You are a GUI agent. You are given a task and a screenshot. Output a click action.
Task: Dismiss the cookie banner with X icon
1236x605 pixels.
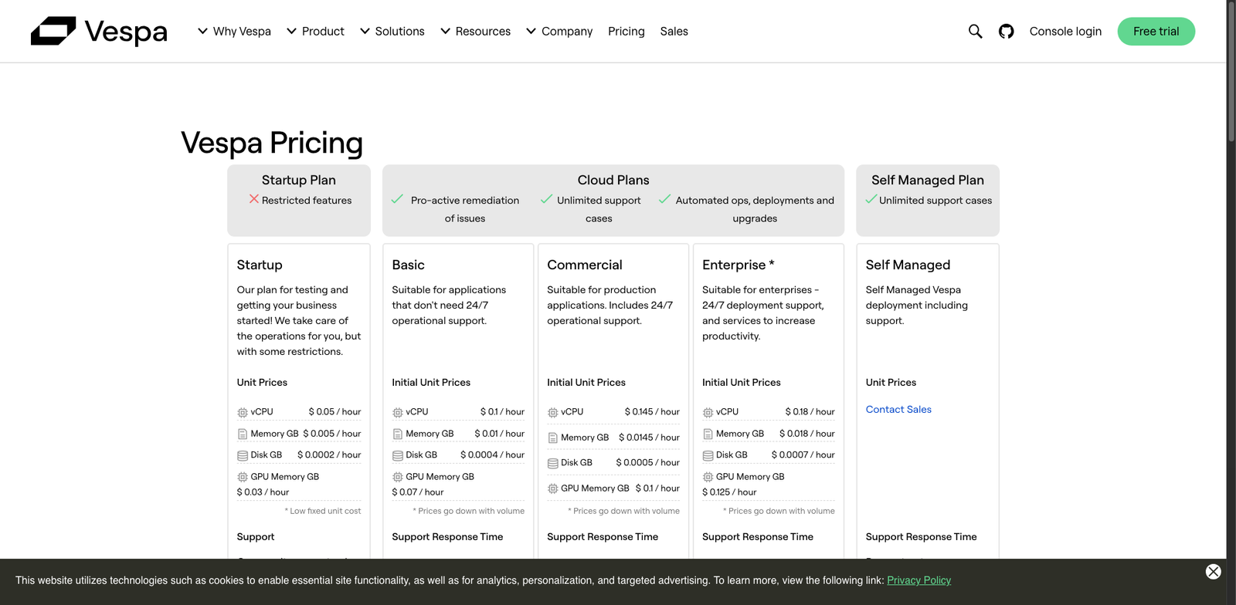pyautogui.click(x=1213, y=572)
